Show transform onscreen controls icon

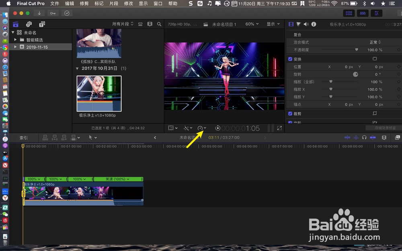click(x=375, y=59)
